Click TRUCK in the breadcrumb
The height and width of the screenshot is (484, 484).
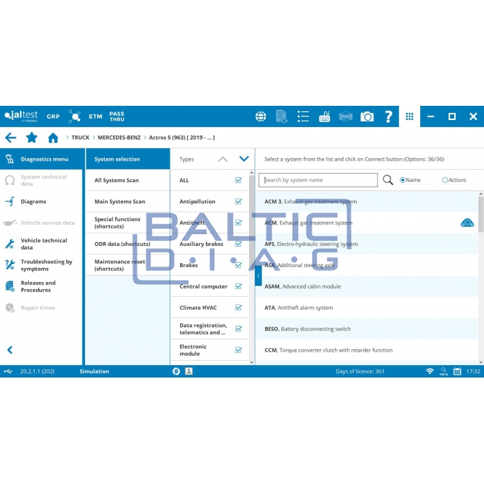(80, 137)
